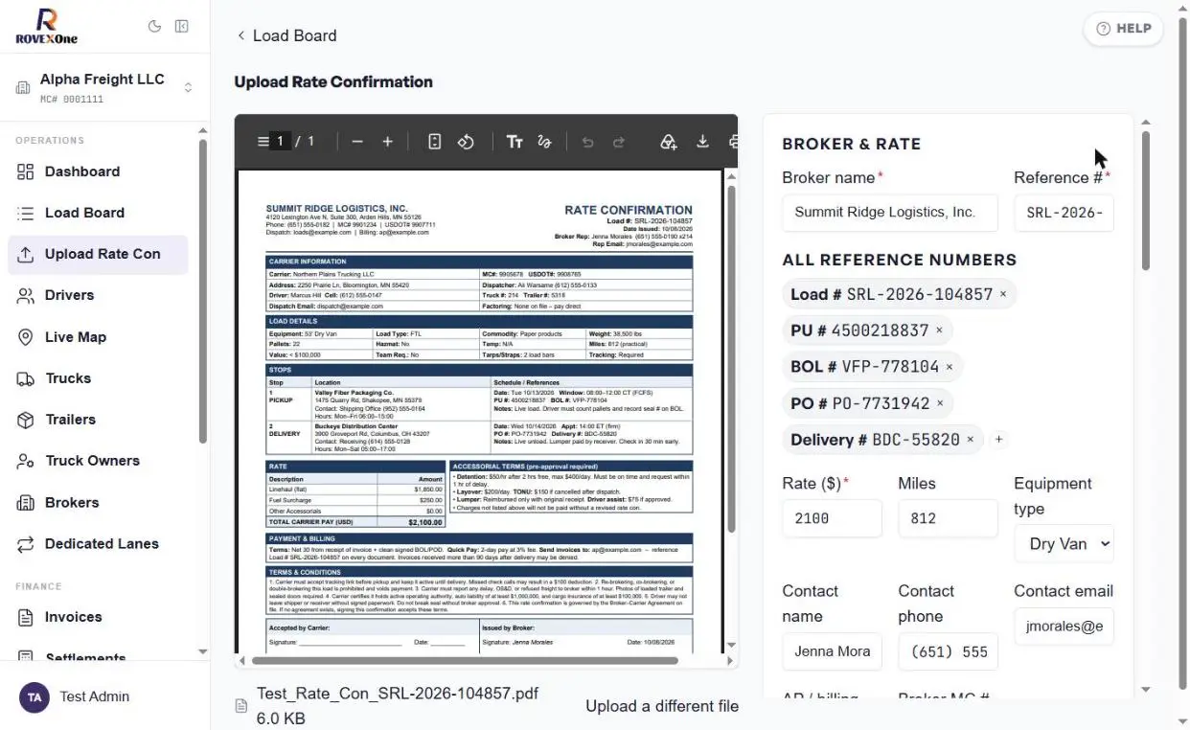Click the form panel vertical scrollbar
Screen dimensions: 1190x730
pos(1145,200)
